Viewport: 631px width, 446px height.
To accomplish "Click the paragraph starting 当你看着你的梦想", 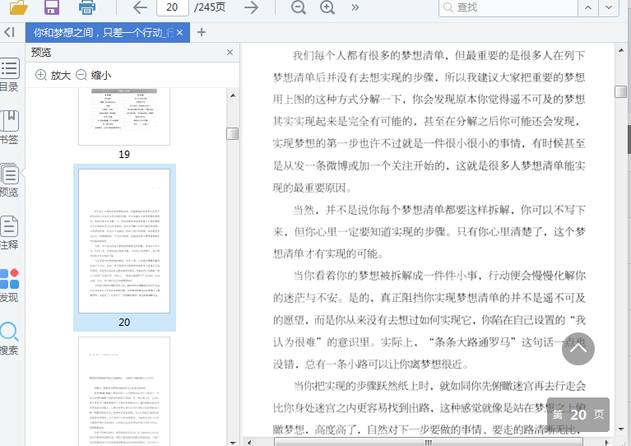I will (x=429, y=319).
